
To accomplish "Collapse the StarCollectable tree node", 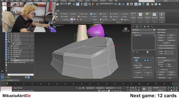I will pyautogui.click(x=8, y=42).
